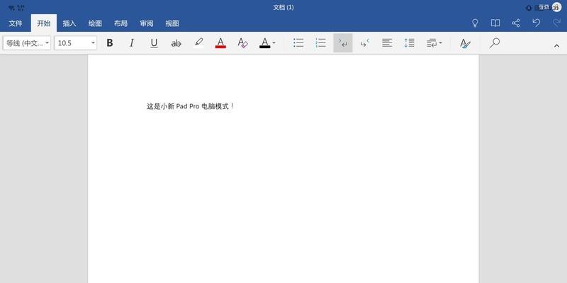The height and width of the screenshot is (283, 567).
Task: Click the user account avatar
Action: [556, 7]
